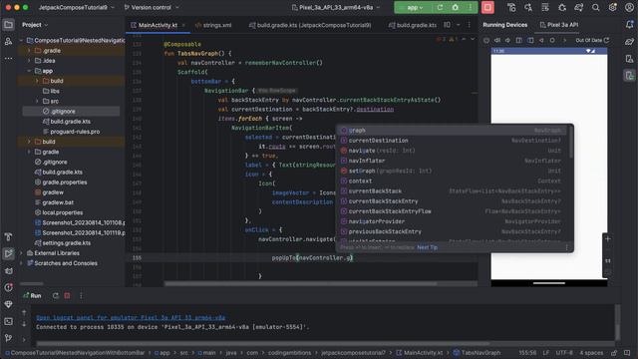Open the Git version control sidebar icon
This screenshot has width=638, height=359.
pyautogui.click(x=8, y=338)
